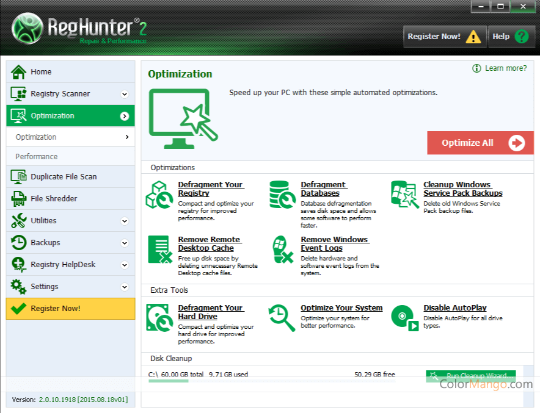Viewport: 540px width, 413px height.
Task: Click the '50.29 GB free' text
Action: tap(374, 375)
